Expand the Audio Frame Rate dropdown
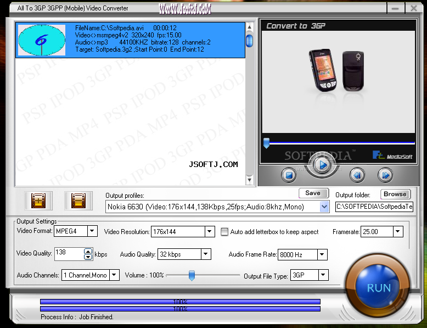 tap(322, 255)
